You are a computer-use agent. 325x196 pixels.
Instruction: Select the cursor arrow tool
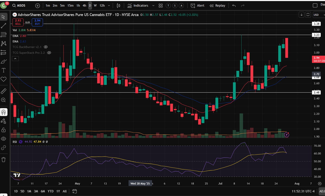(x=4, y=17)
